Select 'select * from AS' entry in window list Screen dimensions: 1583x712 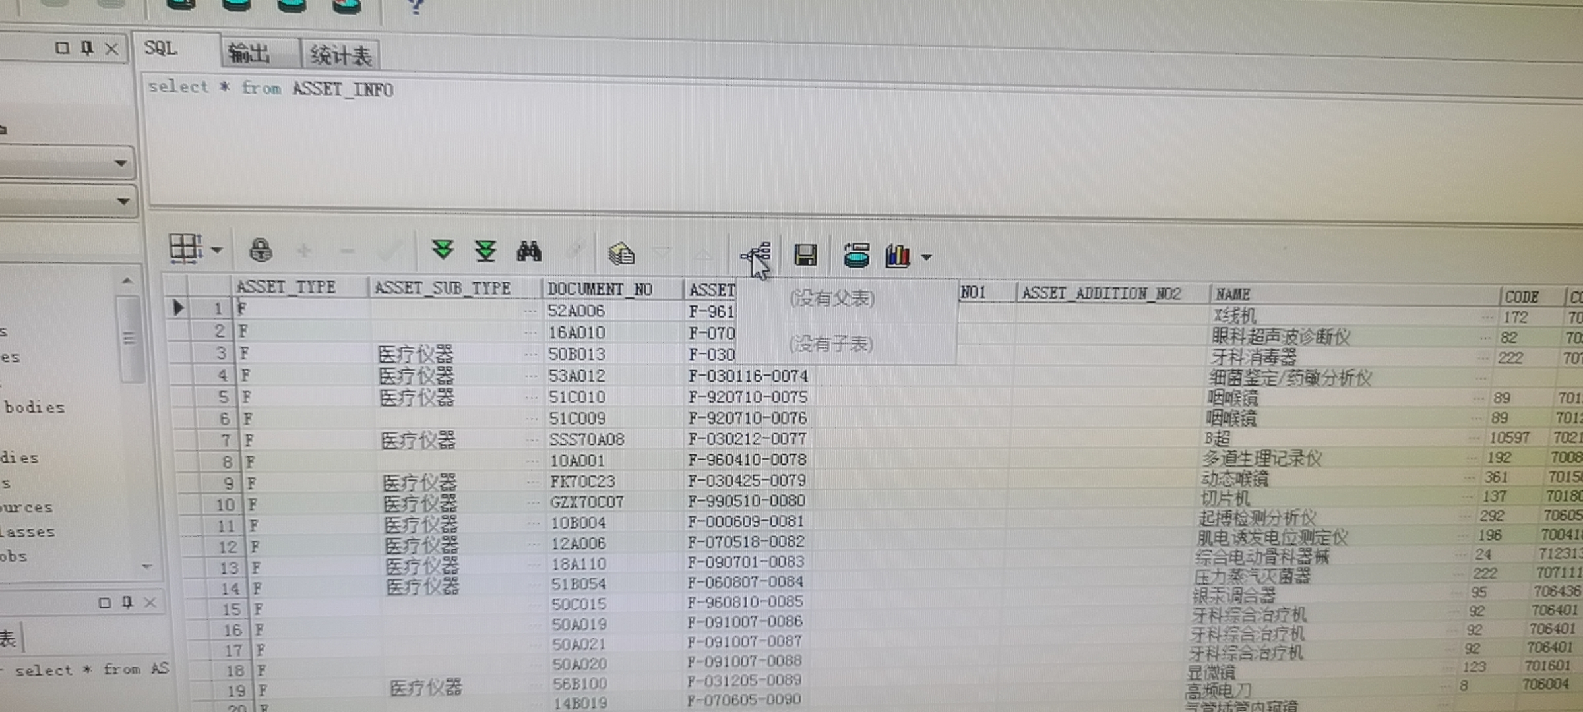click(91, 670)
